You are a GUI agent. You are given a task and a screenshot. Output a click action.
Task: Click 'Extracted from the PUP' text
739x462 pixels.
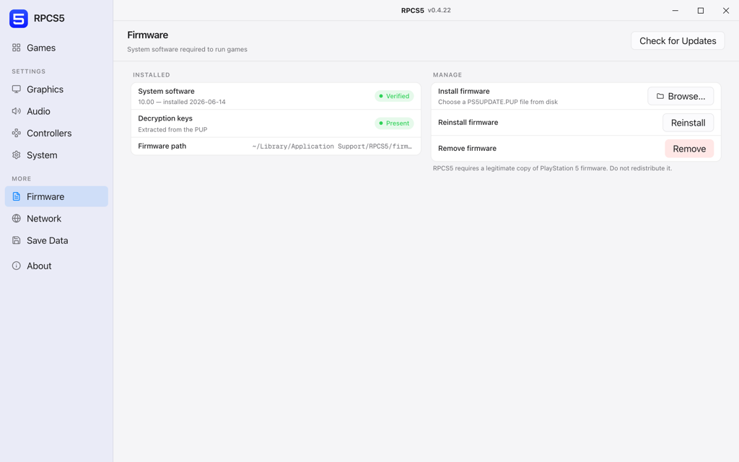pos(172,130)
